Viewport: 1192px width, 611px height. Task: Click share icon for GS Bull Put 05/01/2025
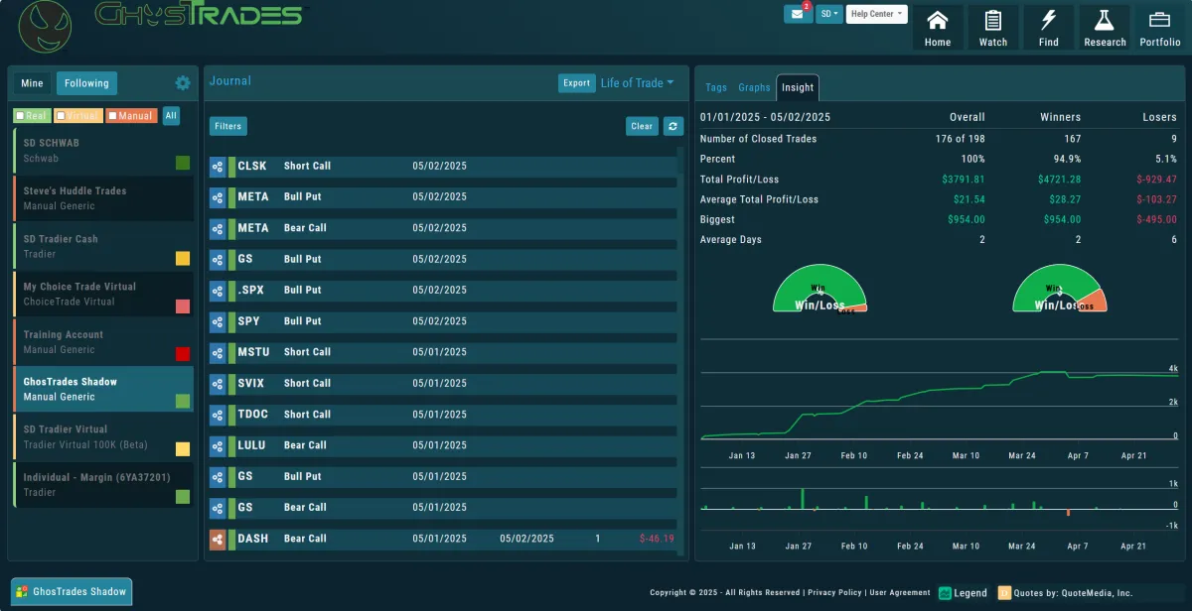[218, 477]
